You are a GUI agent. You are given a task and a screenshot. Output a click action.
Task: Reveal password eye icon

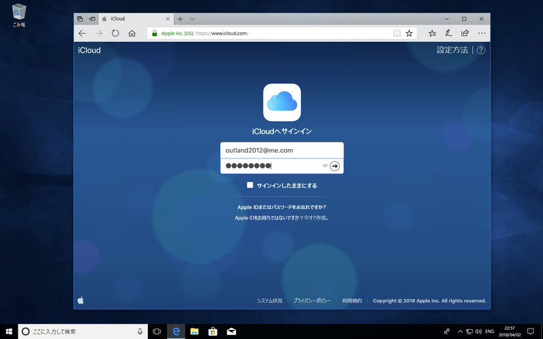(325, 166)
